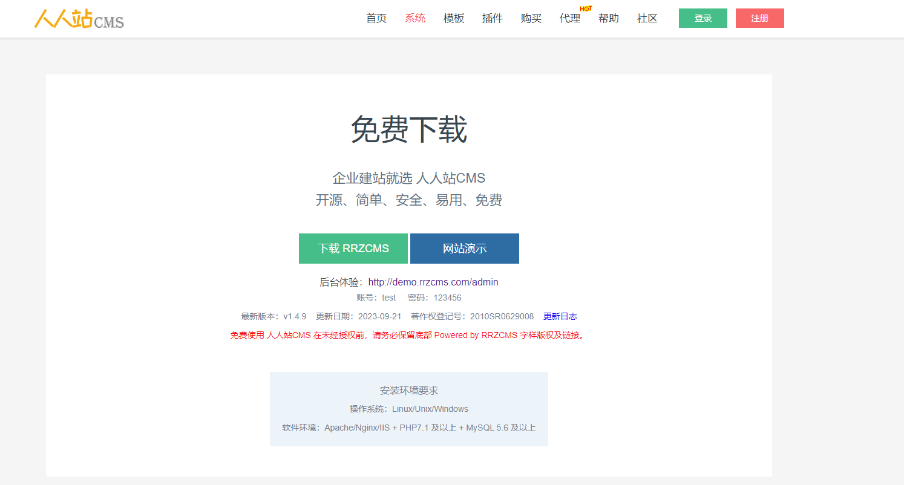The image size is (904, 485).
Task: Go to the 模板 page
Action: 454,18
